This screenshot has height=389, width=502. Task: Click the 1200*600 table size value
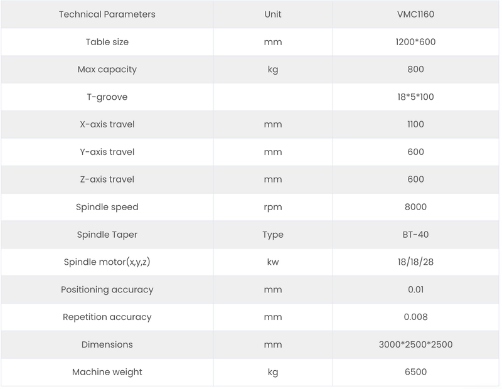pos(415,42)
